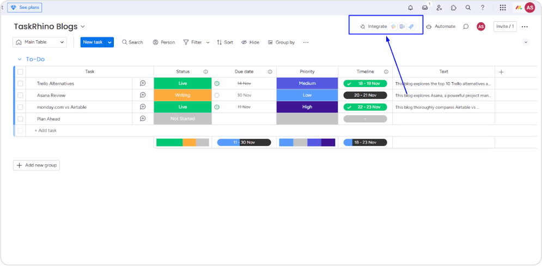542x266 pixels.
Task: Open the nine-dot apps grid
Action: [503, 8]
